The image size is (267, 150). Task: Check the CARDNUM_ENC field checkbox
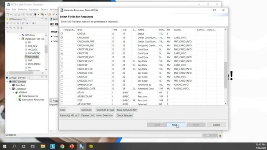coord(62,45)
